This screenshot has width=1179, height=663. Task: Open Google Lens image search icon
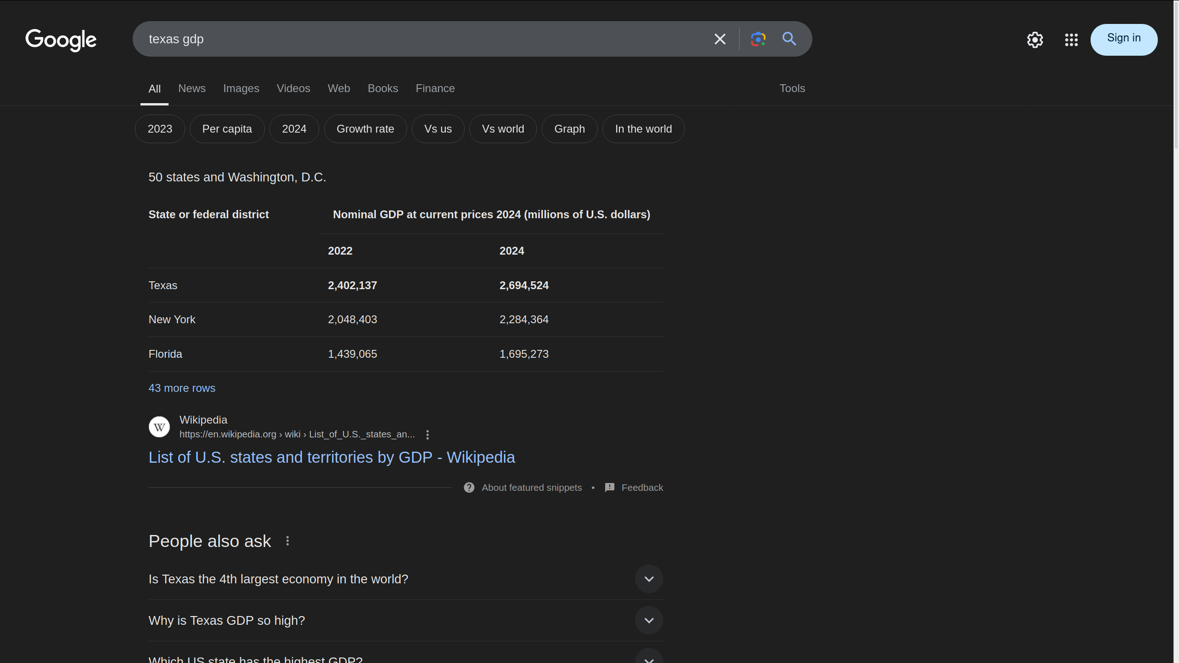pos(758,39)
